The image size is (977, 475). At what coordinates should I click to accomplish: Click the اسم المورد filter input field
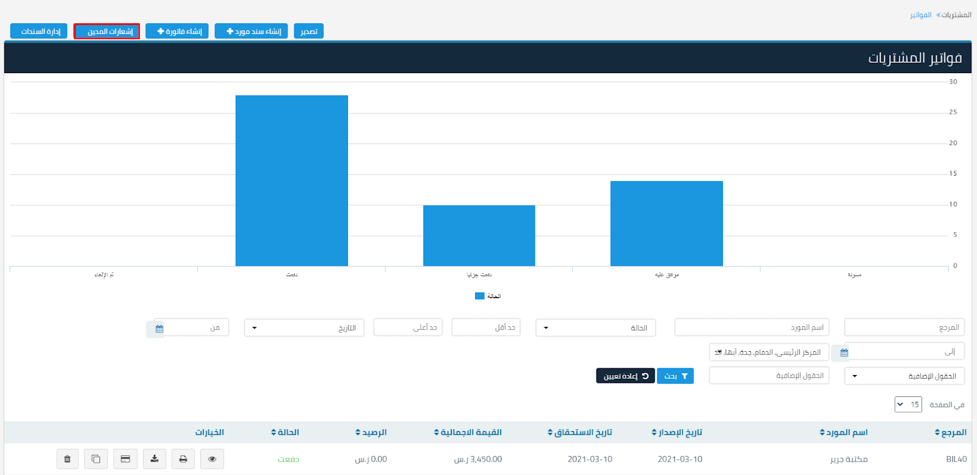point(751,327)
